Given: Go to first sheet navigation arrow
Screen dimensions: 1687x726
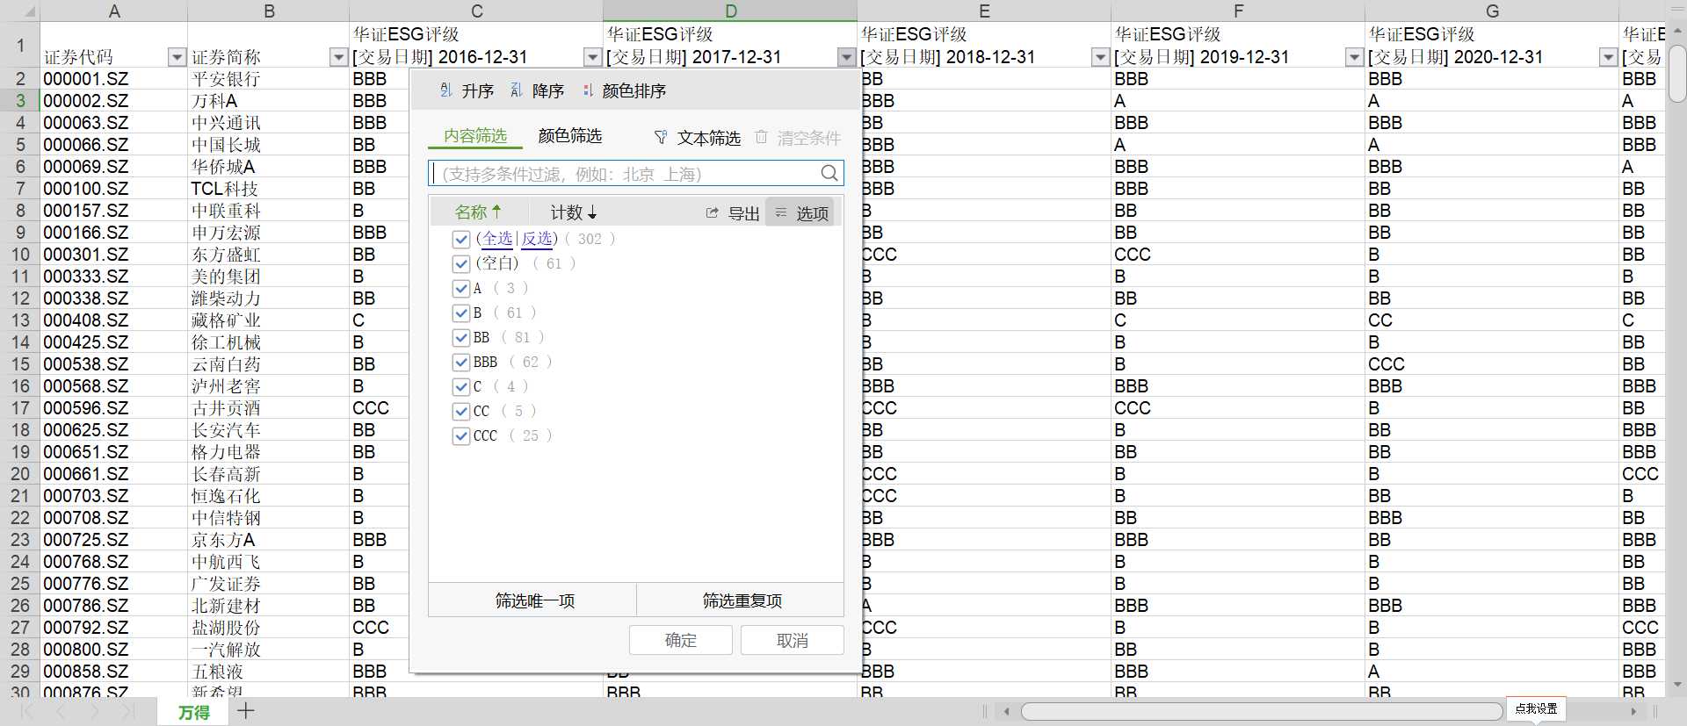Looking at the screenshot, I should click(27, 711).
